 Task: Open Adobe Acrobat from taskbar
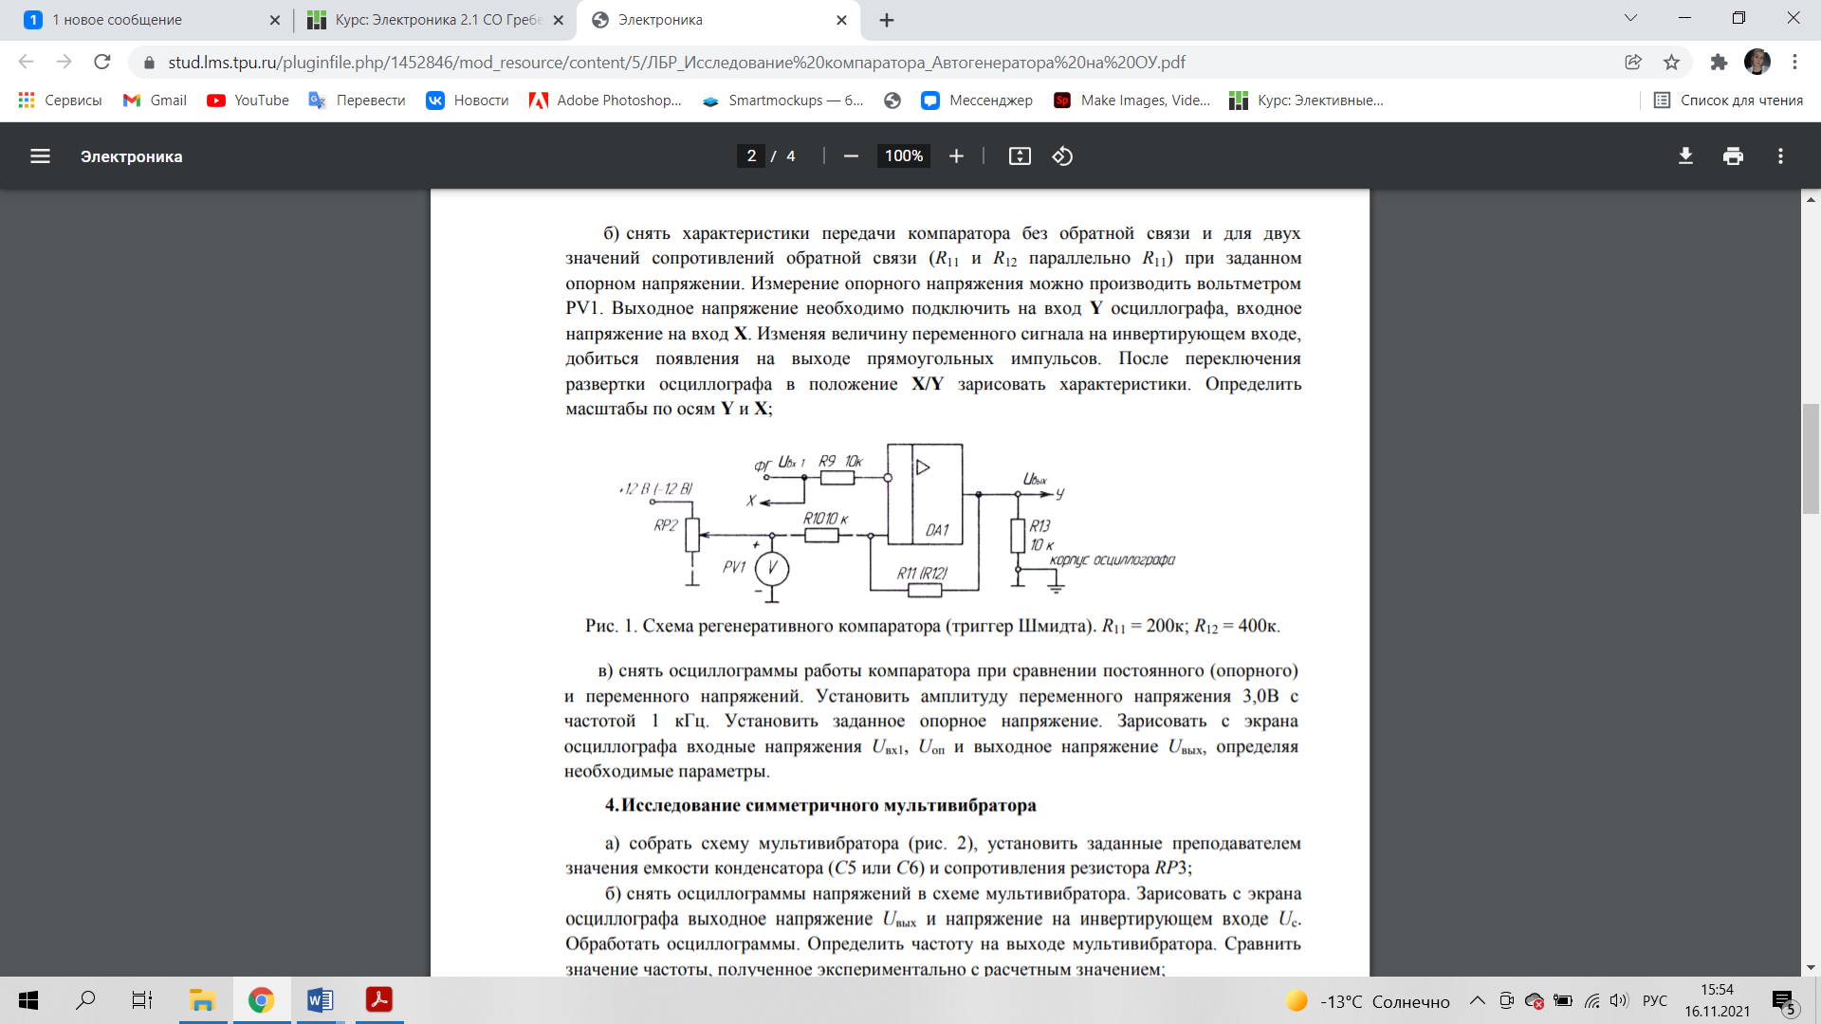tap(379, 1000)
